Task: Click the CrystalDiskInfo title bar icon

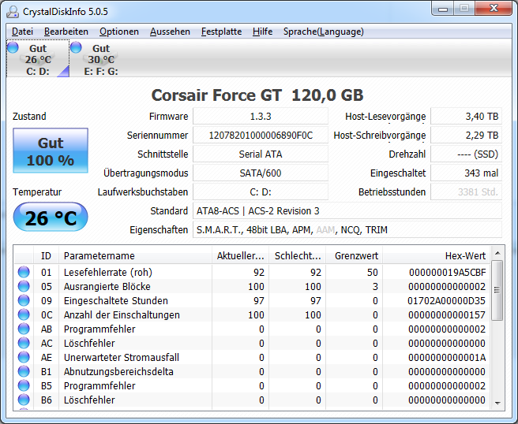Action: [x=13, y=12]
